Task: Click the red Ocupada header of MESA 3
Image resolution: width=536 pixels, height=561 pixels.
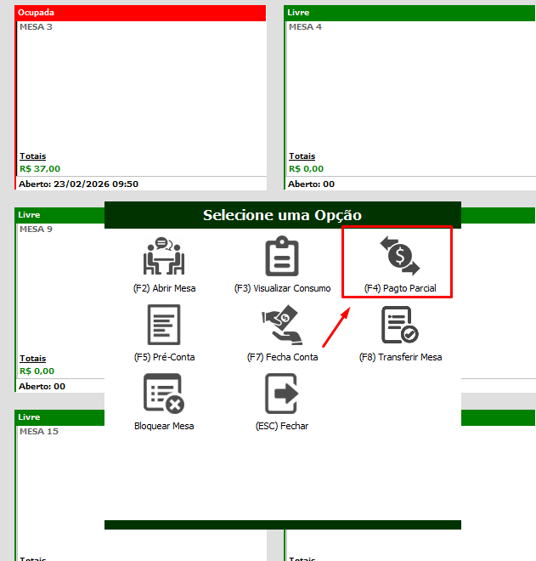Action: click(x=140, y=13)
